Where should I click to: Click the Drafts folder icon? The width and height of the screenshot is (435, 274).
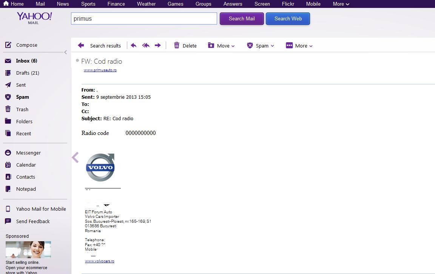tap(8, 73)
